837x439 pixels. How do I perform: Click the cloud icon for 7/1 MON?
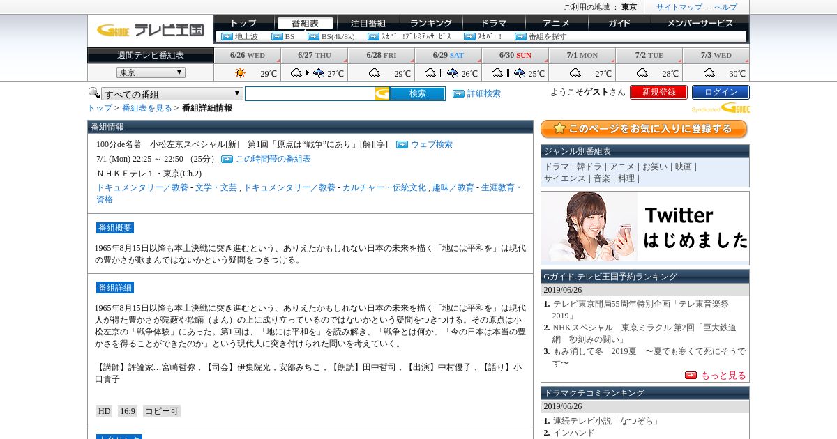click(x=575, y=72)
